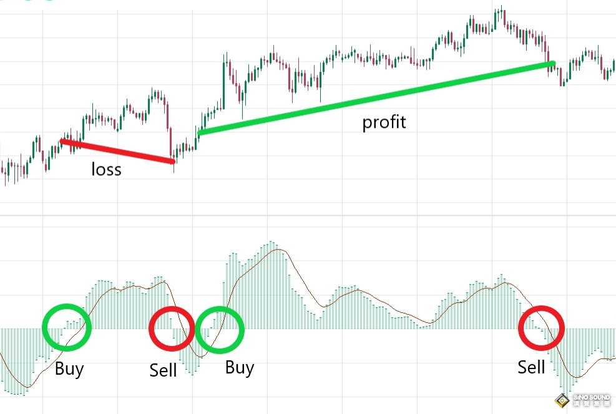Click the Sino Sound logo watermark
The image size is (616, 414).
click(x=584, y=400)
